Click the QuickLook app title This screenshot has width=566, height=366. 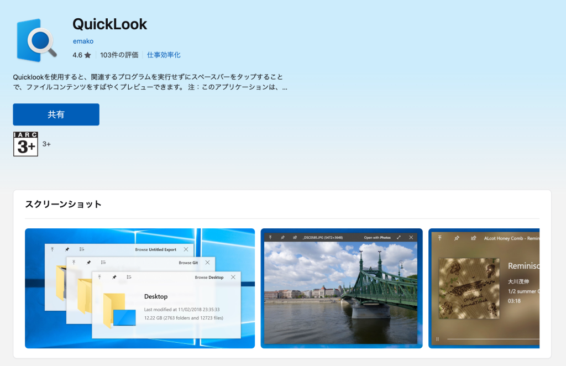pos(110,24)
